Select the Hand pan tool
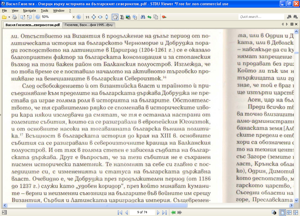Viewport: 300px width, 216px height. 115,17
